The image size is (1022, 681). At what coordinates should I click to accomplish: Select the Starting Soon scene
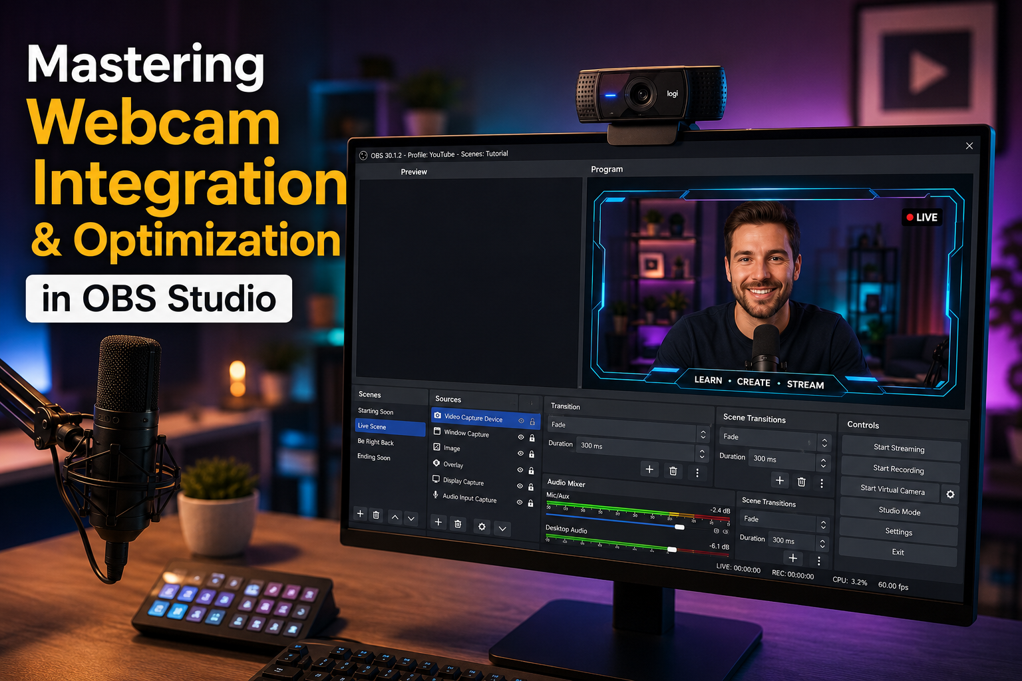376,412
